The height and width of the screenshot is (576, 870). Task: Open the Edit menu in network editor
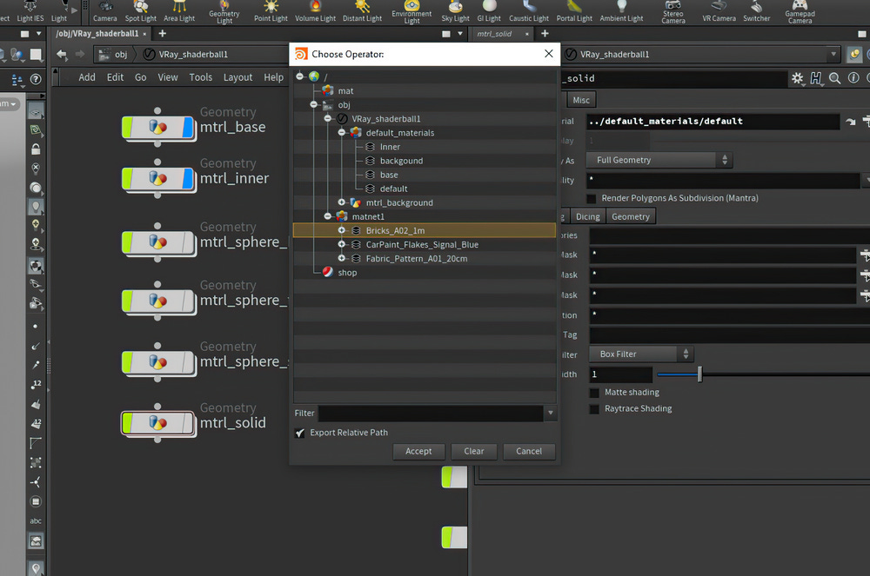(115, 77)
